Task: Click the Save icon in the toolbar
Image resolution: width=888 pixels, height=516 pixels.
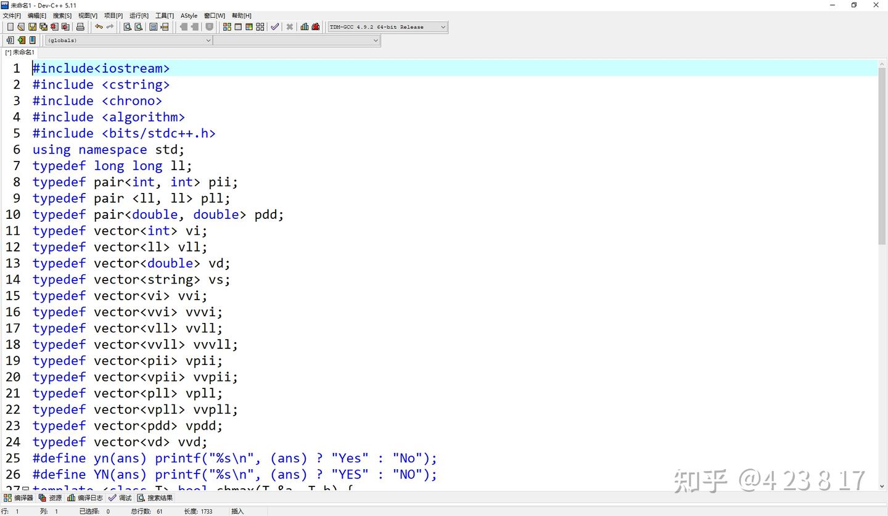Action: [32, 27]
